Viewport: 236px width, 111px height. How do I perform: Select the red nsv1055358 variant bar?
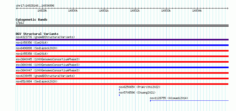pos(122,56)
